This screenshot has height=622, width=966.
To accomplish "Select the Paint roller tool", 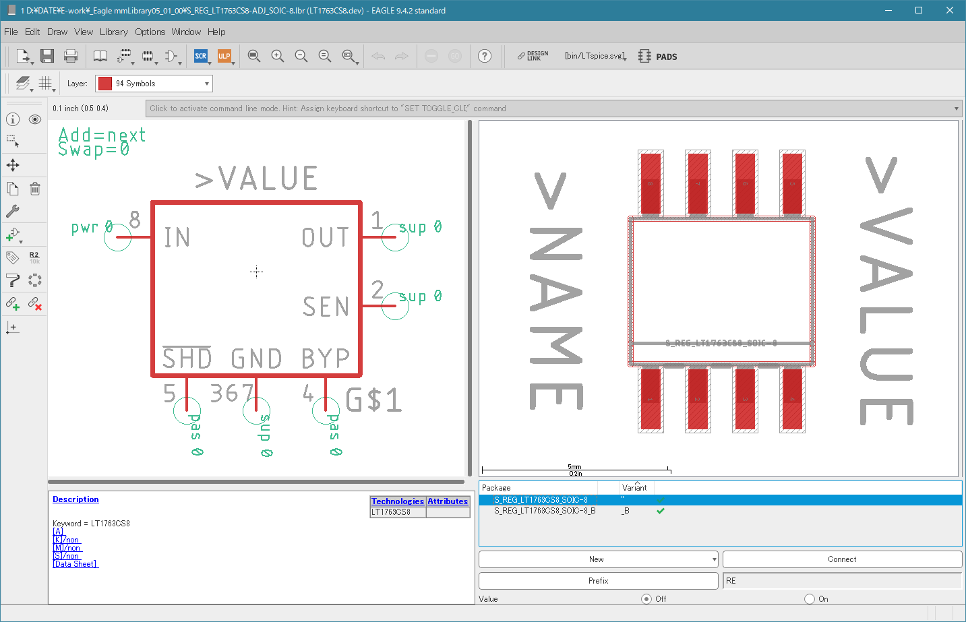I will click(13, 280).
